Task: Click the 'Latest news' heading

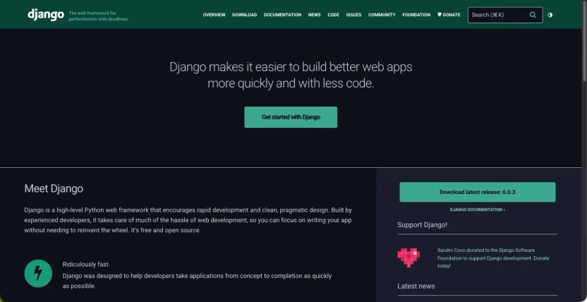Action: 416,286
